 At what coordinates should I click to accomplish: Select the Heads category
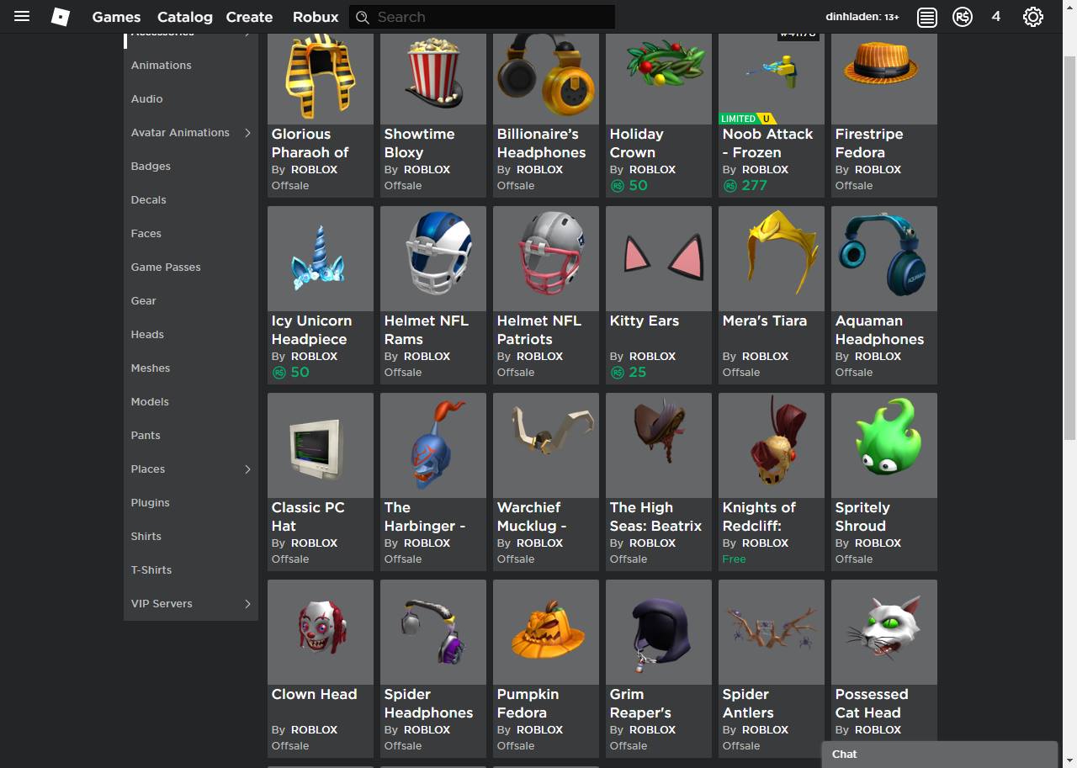(147, 334)
